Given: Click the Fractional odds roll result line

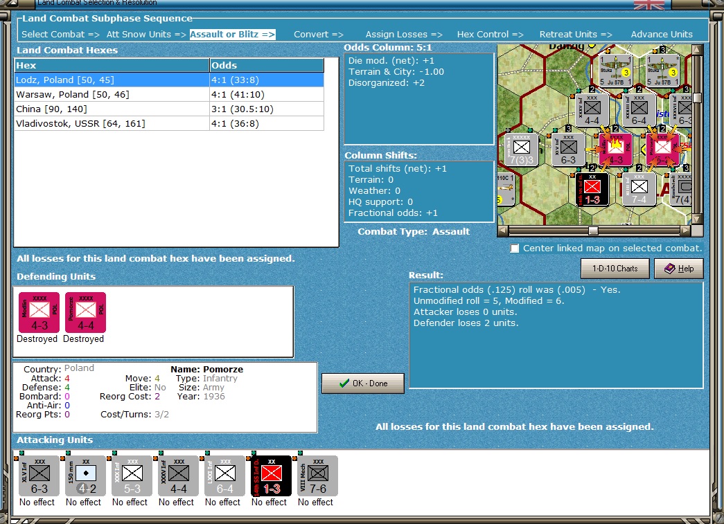Looking at the screenshot, I should 517,289.
